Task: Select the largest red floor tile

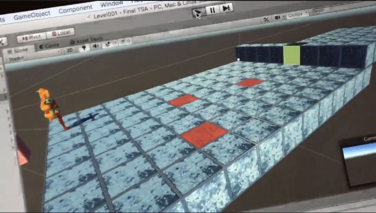Action: coord(203,134)
